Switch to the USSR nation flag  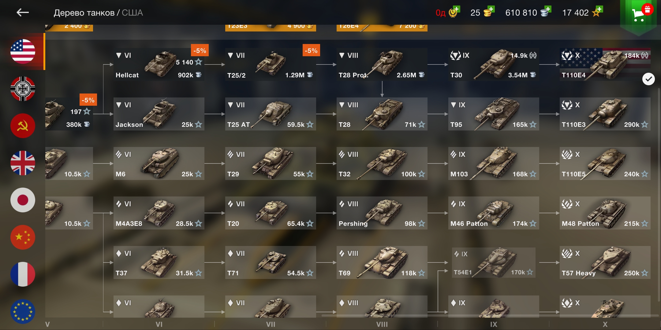23,126
